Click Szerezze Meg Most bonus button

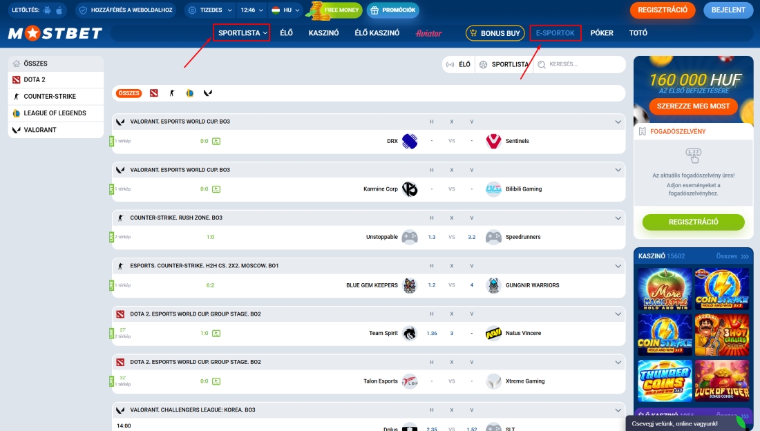[693, 106]
